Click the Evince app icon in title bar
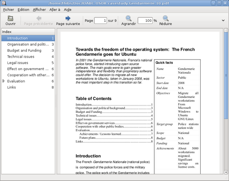This screenshot has height=181, width=229. [4, 3]
